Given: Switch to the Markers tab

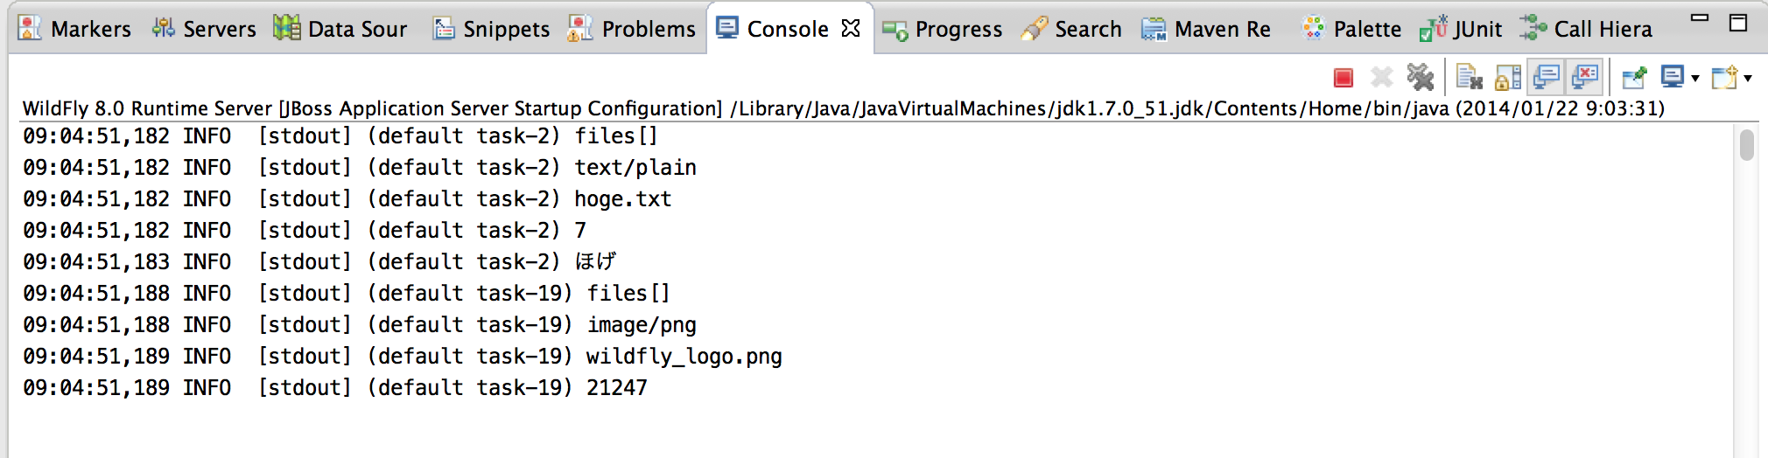Looking at the screenshot, I should (x=74, y=29).
